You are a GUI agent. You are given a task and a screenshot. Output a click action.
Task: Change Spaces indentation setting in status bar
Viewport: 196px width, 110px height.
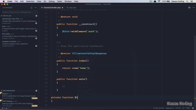pyautogui.click(x=169, y=108)
